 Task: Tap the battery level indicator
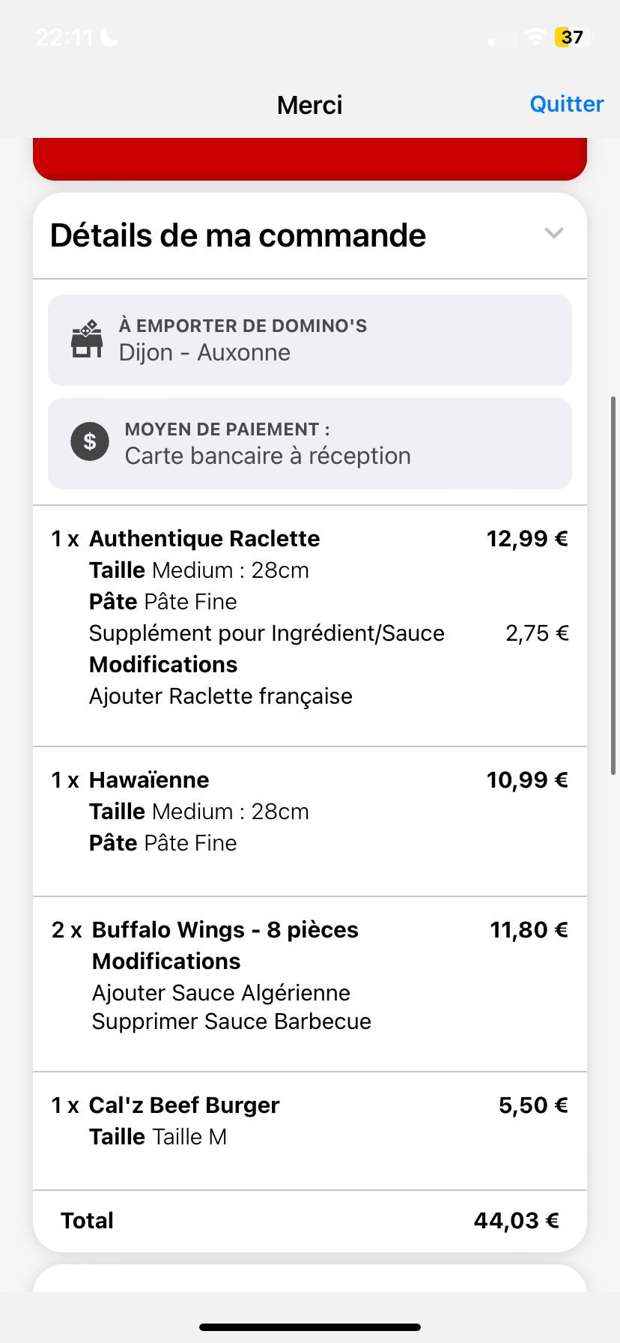click(572, 37)
